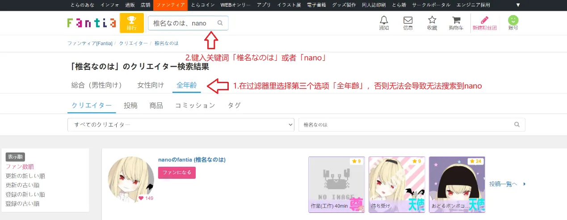Click the クリエイター breadcrumb link
567x220 pixels.
coord(133,43)
